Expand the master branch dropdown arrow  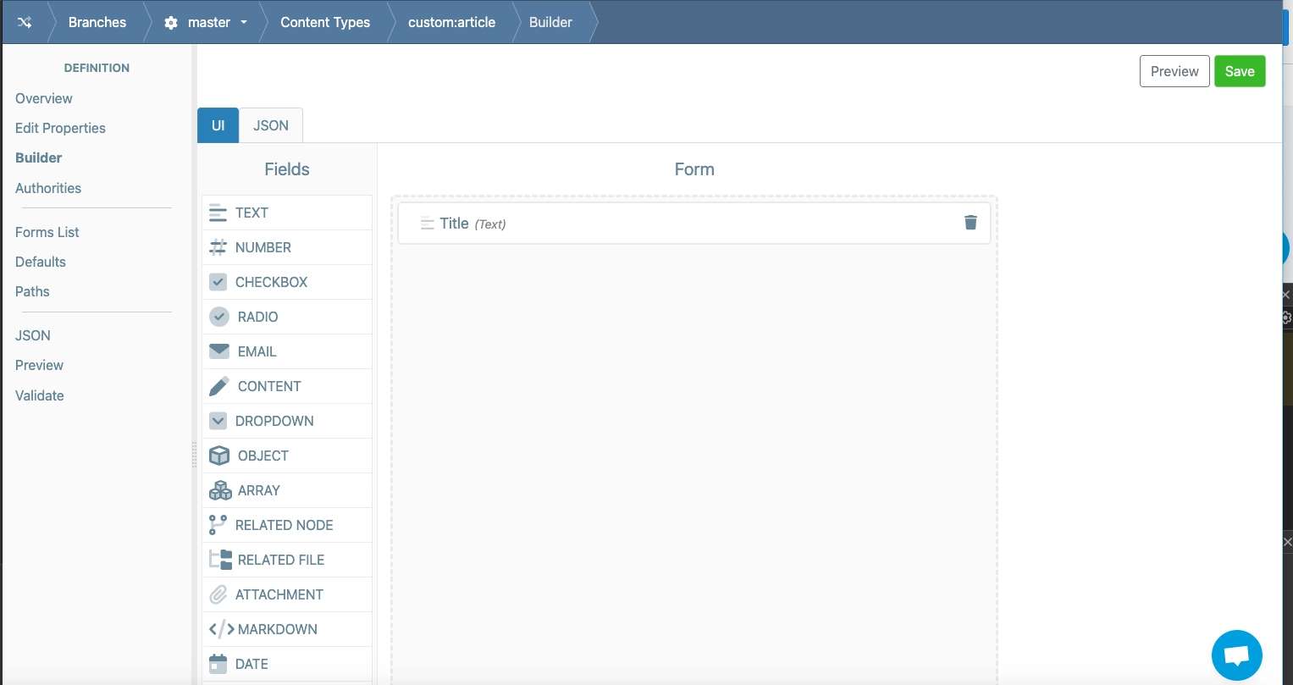(244, 22)
